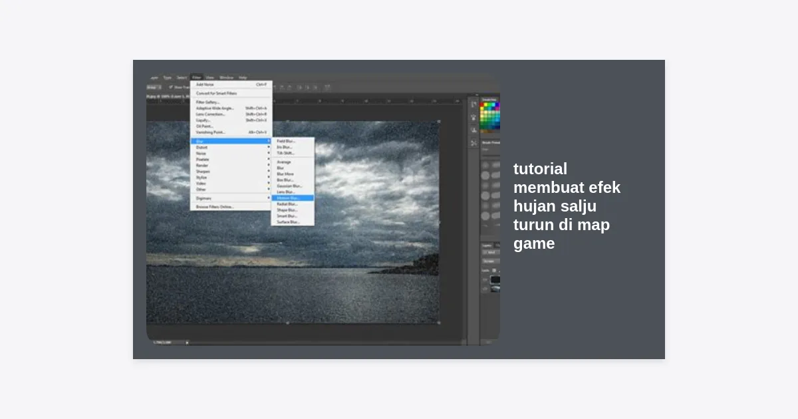Select the top layer thumbnail
The height and width of the screenshot is (419, 798).
click(x=495, y=280)
